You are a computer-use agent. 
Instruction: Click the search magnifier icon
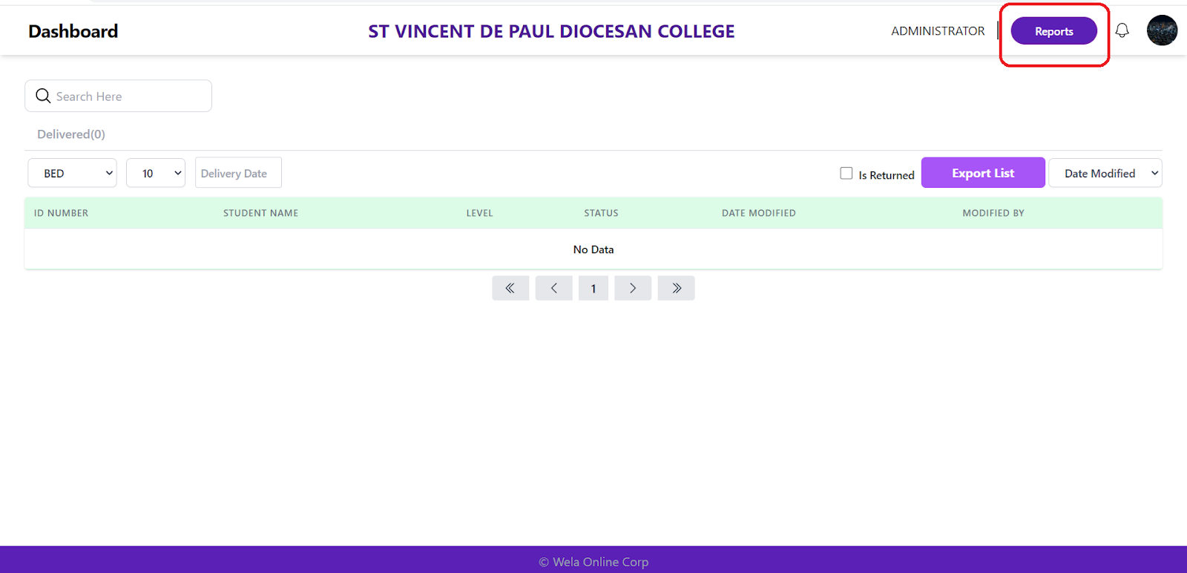pyautogui.click(x=43, y=96)
